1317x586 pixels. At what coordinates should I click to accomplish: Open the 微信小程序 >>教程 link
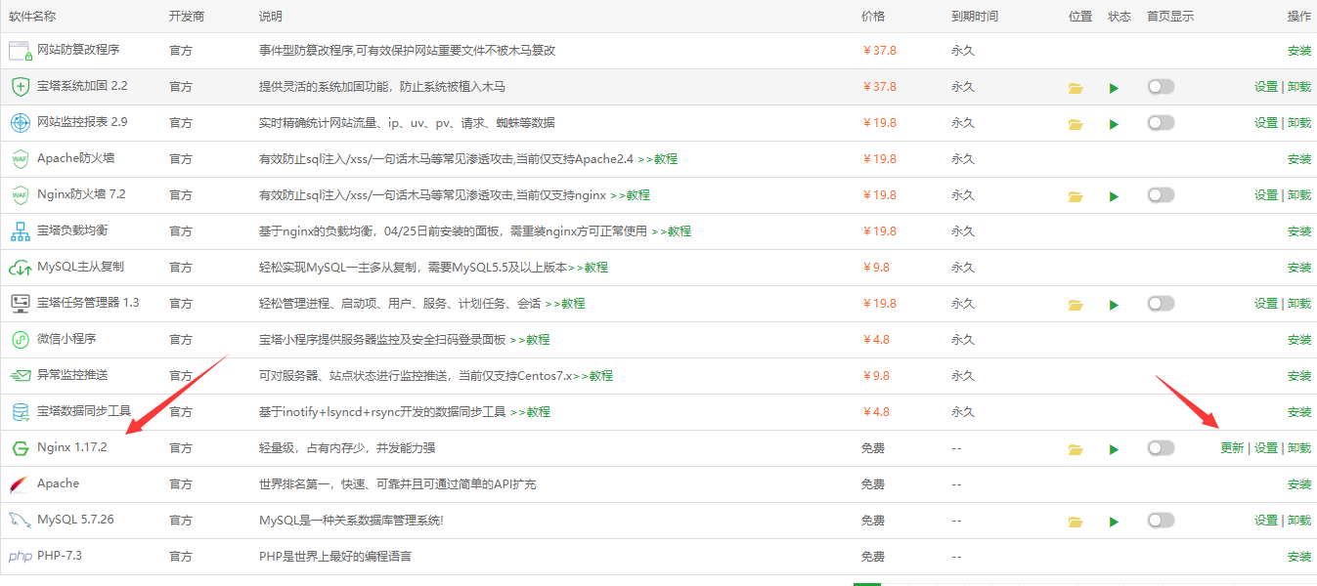[529, 340]
